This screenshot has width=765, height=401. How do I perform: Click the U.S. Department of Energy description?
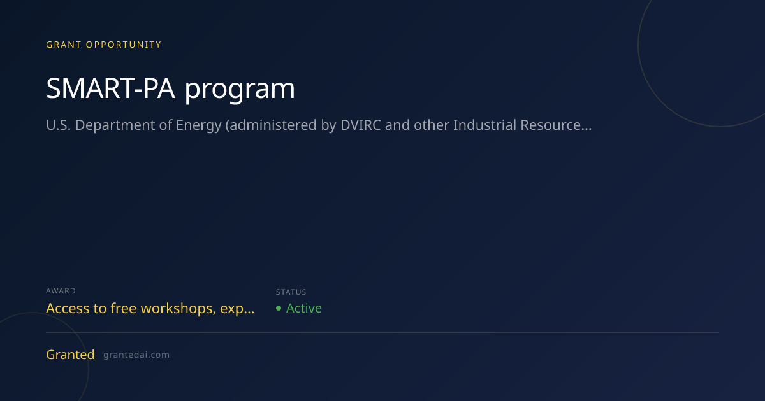[319, 125]
